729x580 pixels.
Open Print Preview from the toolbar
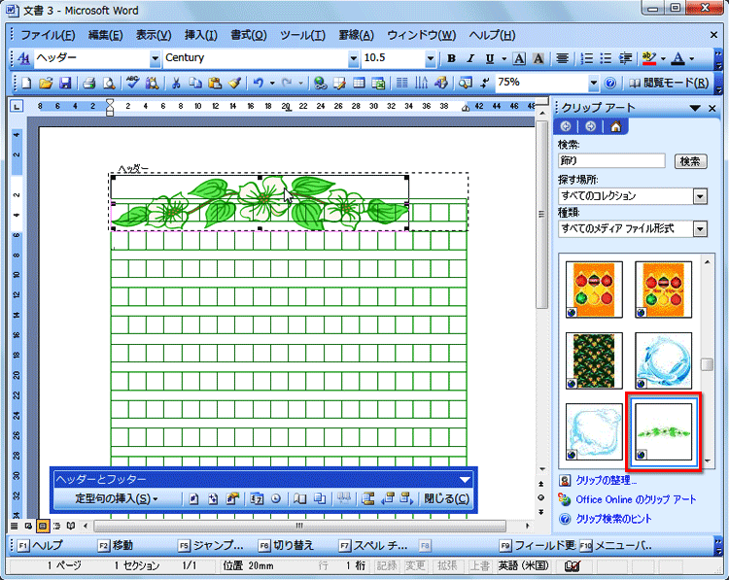[x=109, y=84]
